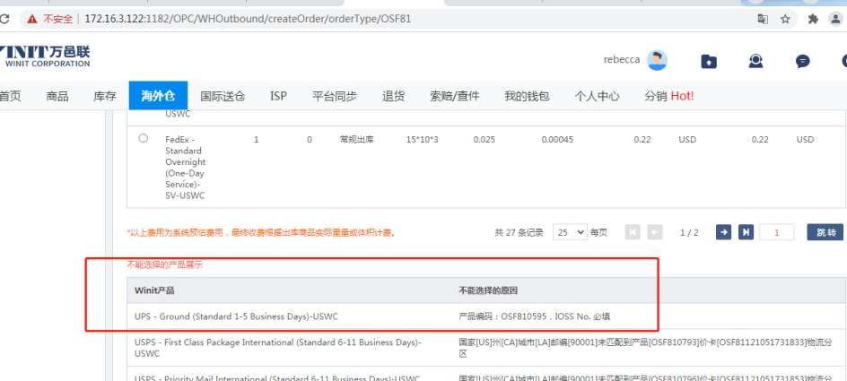Viewport: 847px width, 381px height.
Task: Select the 海外仓 tab
Action: click(x=158, y=96)
